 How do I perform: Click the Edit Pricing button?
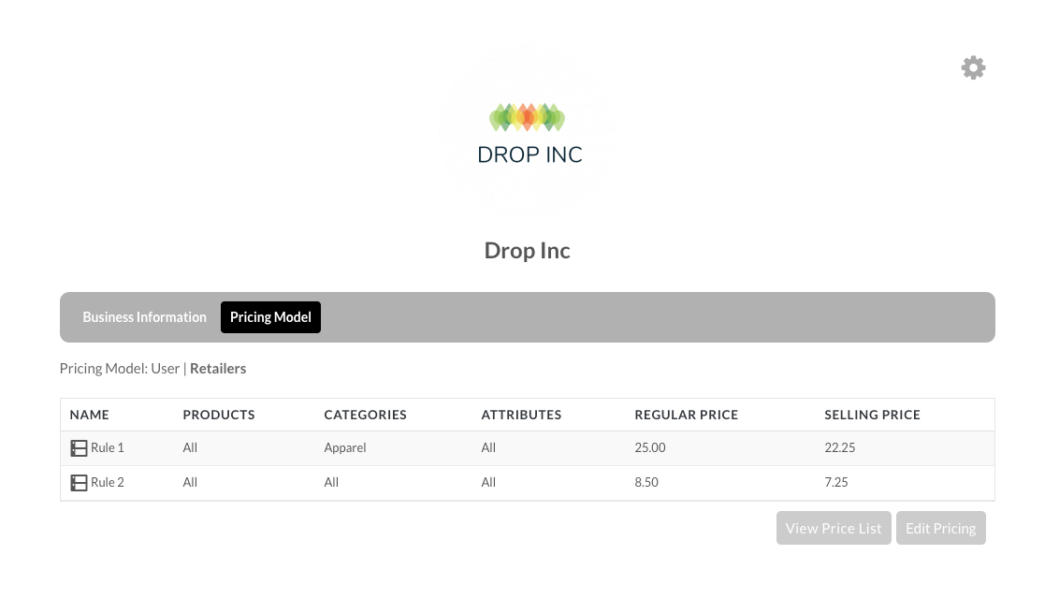pos(941,528)
